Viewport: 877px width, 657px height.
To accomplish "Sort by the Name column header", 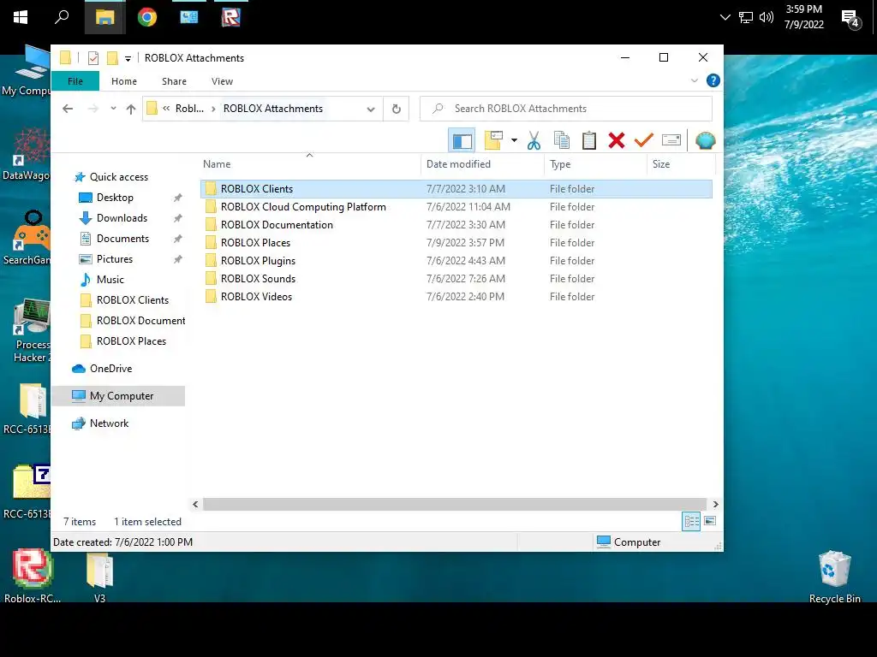I will [x=310, y=164].
